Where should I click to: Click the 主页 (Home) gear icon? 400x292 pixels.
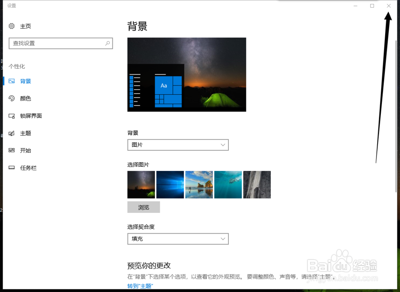11,26
